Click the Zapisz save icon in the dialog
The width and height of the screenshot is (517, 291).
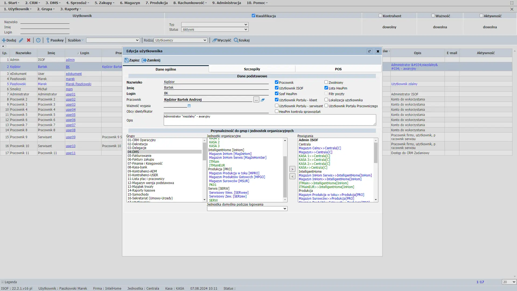point(126,60)
